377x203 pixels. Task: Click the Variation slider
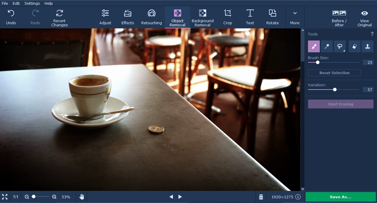point(334,90)
